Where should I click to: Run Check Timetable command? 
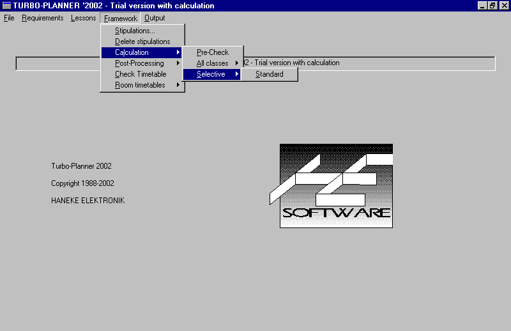pos(142,74)
